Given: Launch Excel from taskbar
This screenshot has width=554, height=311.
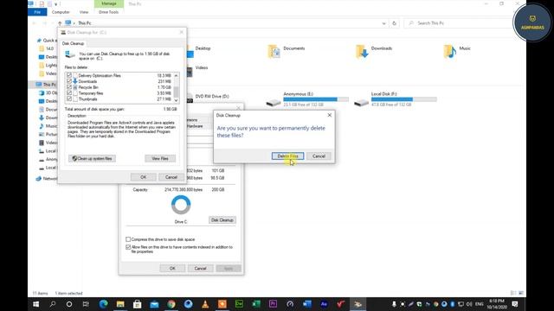Looking at the screenshot, I should coord(256,304).
